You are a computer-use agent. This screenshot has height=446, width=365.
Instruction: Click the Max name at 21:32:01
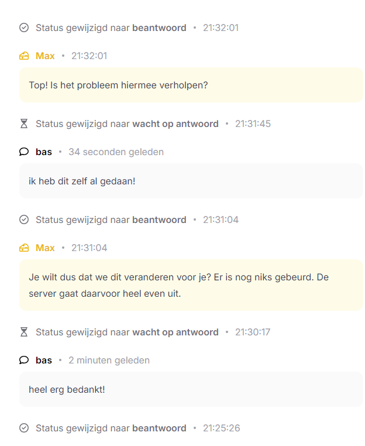point(45,56)
